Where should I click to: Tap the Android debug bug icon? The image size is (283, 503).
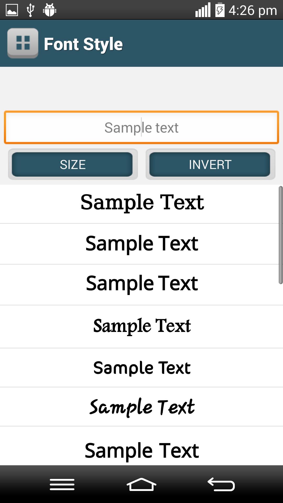(50, 10)
